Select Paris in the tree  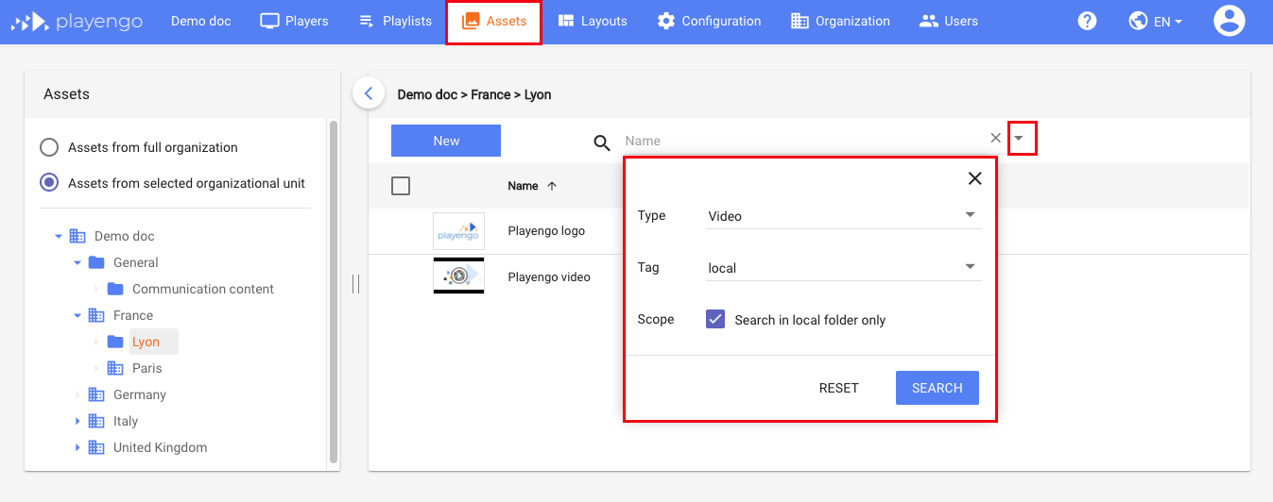point(146,368)
